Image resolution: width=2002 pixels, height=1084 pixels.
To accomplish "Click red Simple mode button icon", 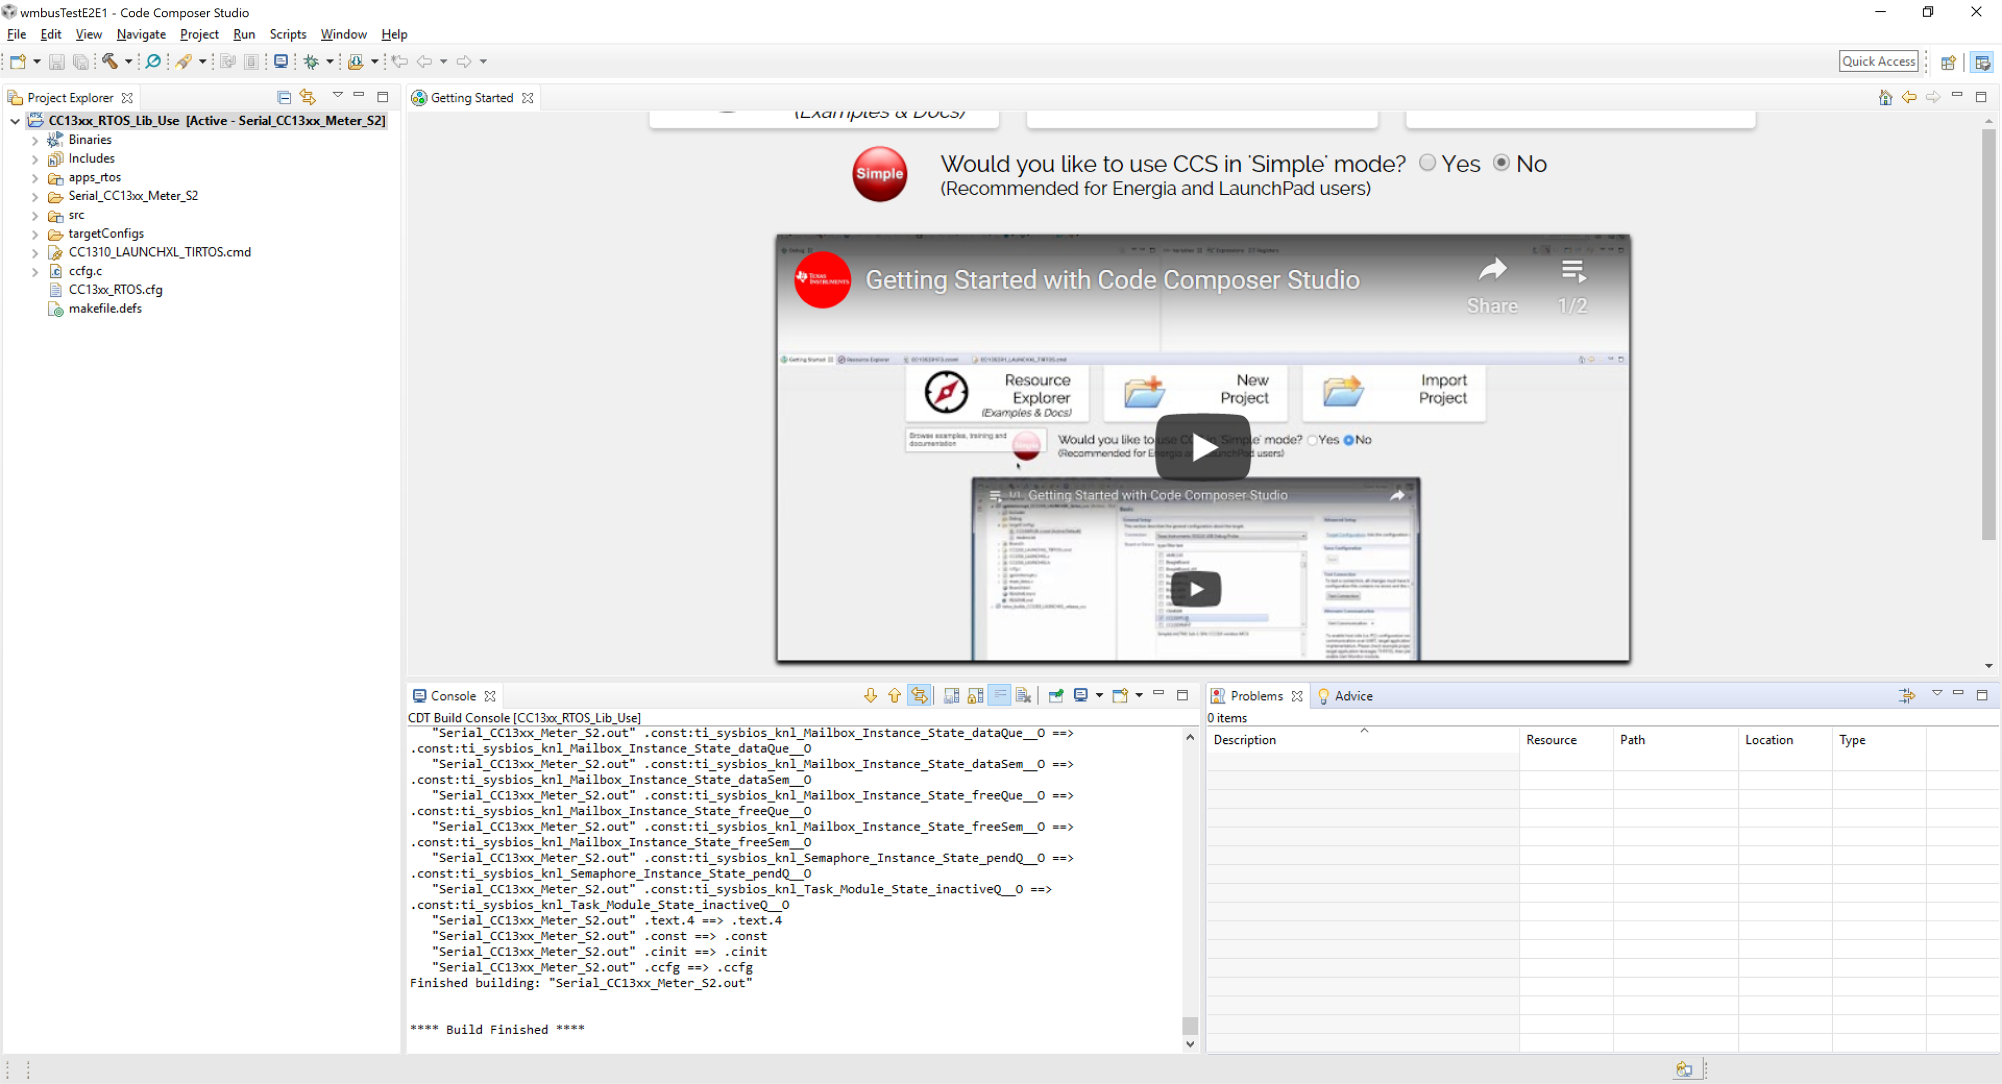I will tap(879, 174).
